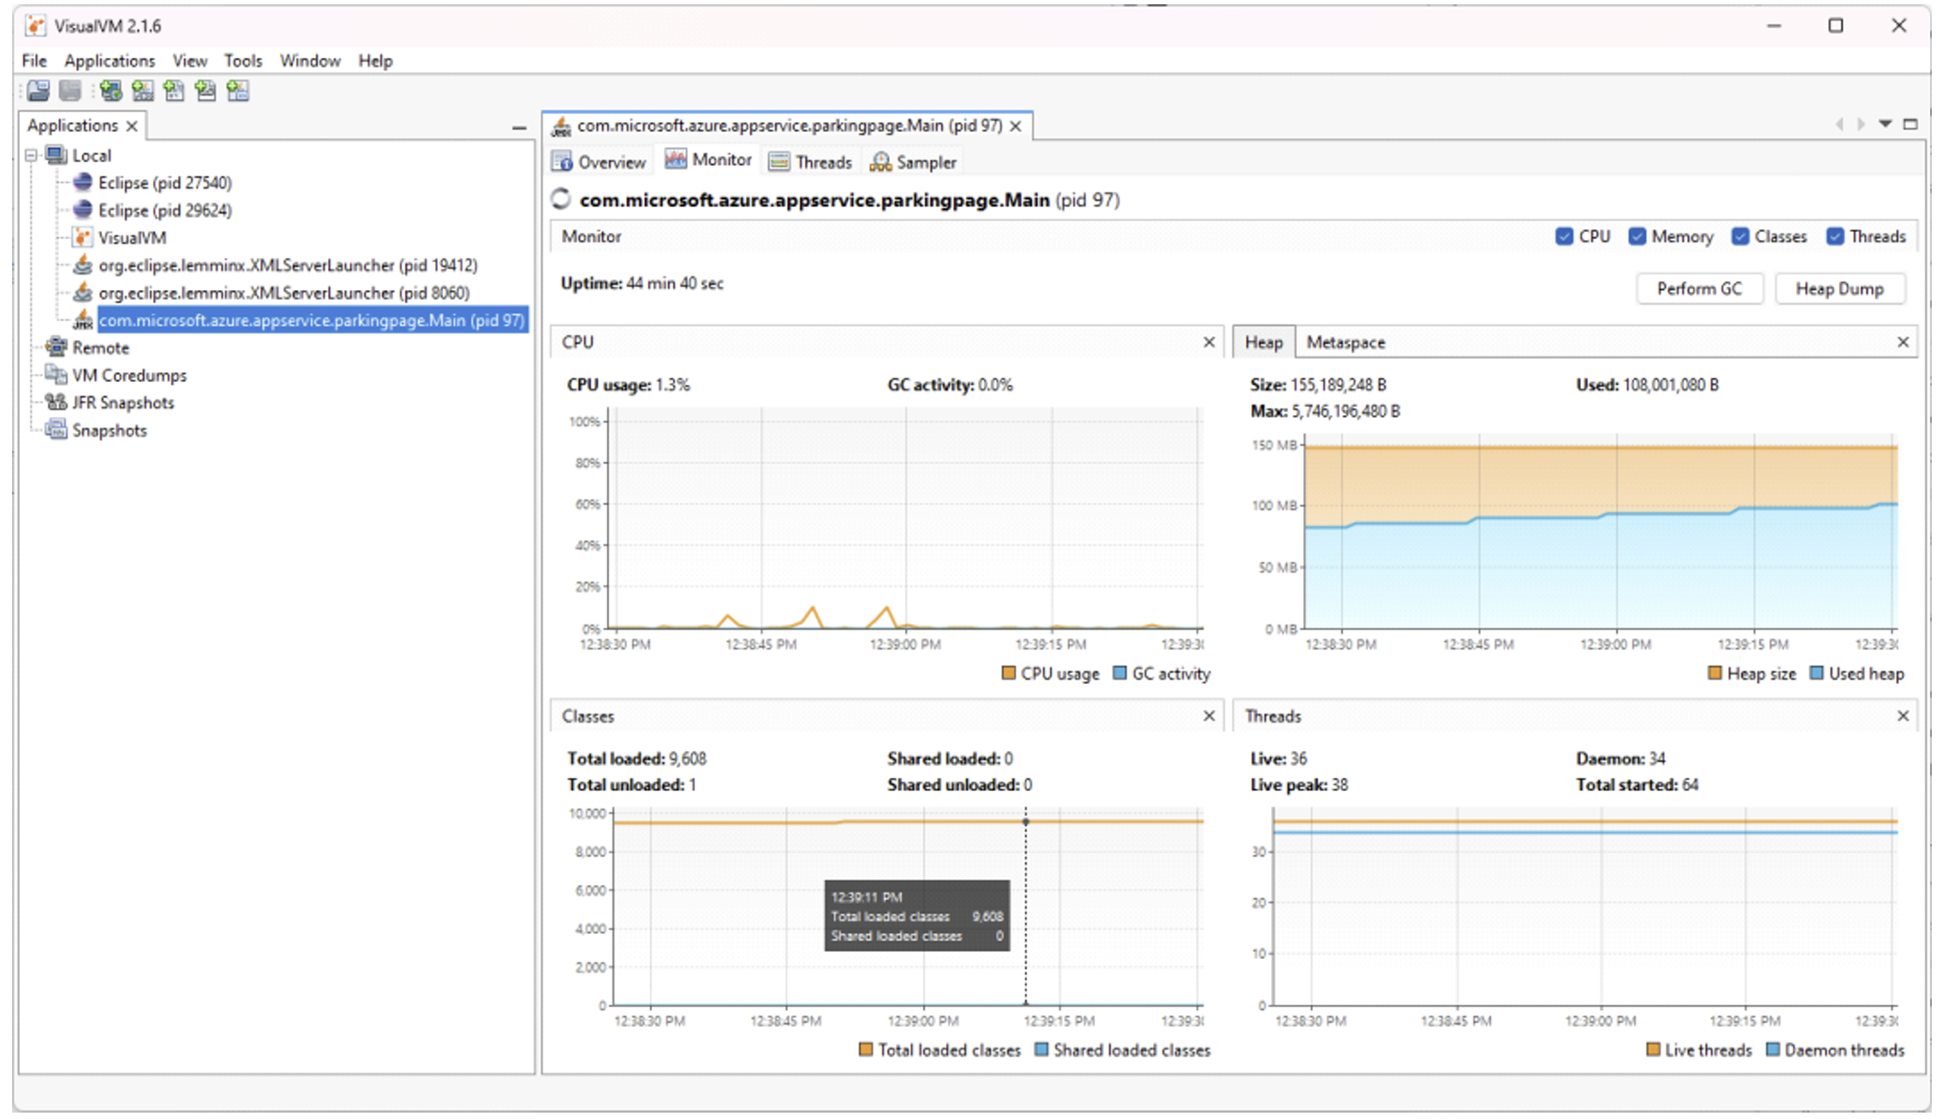Click the Total loaded classes legend swatch

tap(866, 1049)
